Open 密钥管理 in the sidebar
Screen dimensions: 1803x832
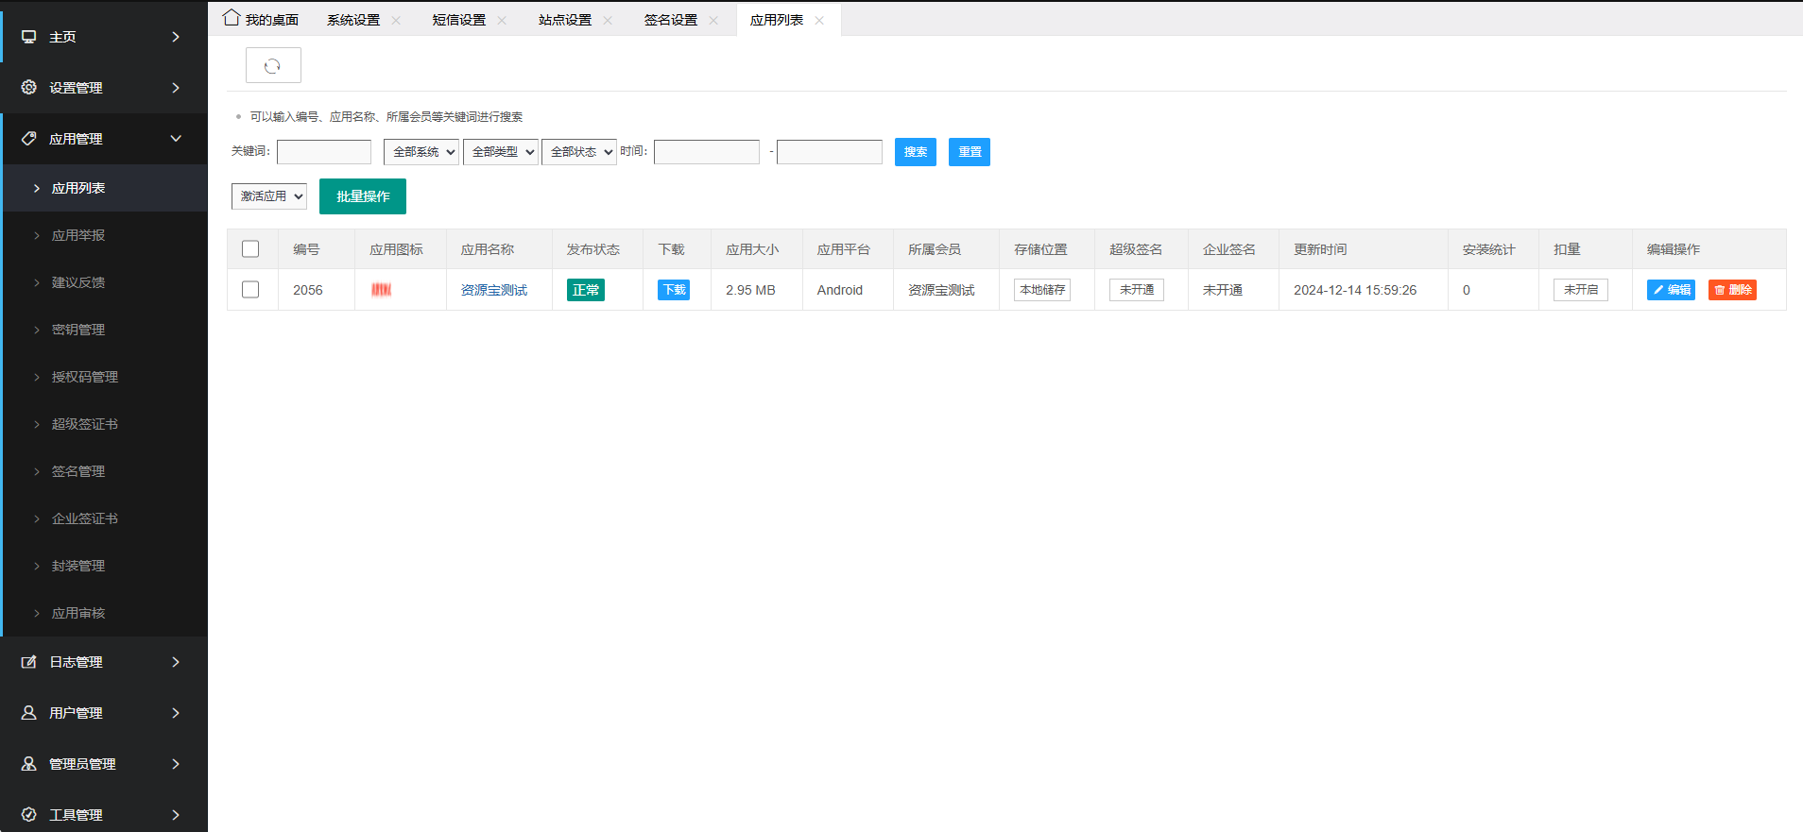point(105,330)
